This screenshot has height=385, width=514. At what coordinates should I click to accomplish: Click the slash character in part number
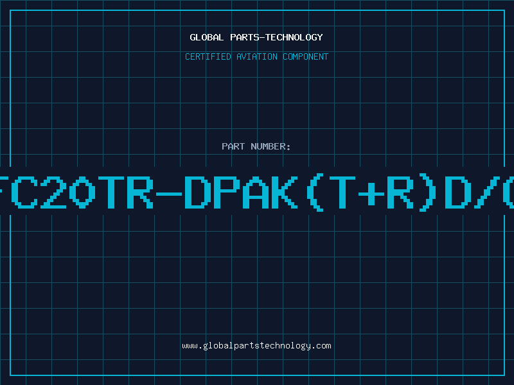487,193
